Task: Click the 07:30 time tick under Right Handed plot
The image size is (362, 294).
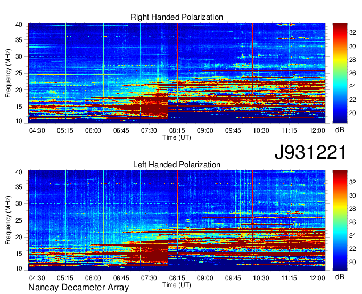Action: (x=149, y=130)
